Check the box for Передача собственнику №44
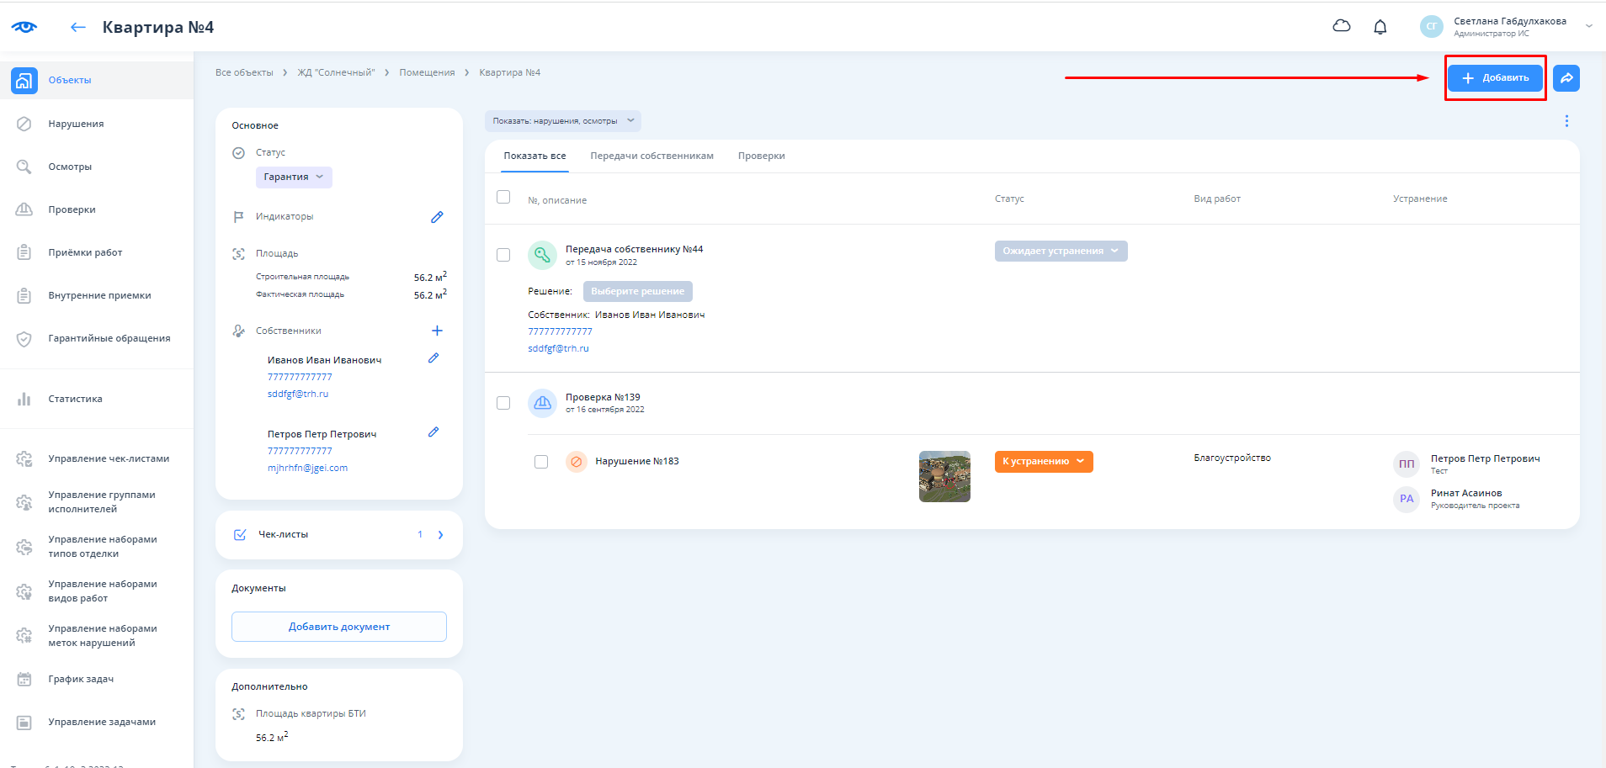Viewport: 1606px width, 768px height. [503, 255]
